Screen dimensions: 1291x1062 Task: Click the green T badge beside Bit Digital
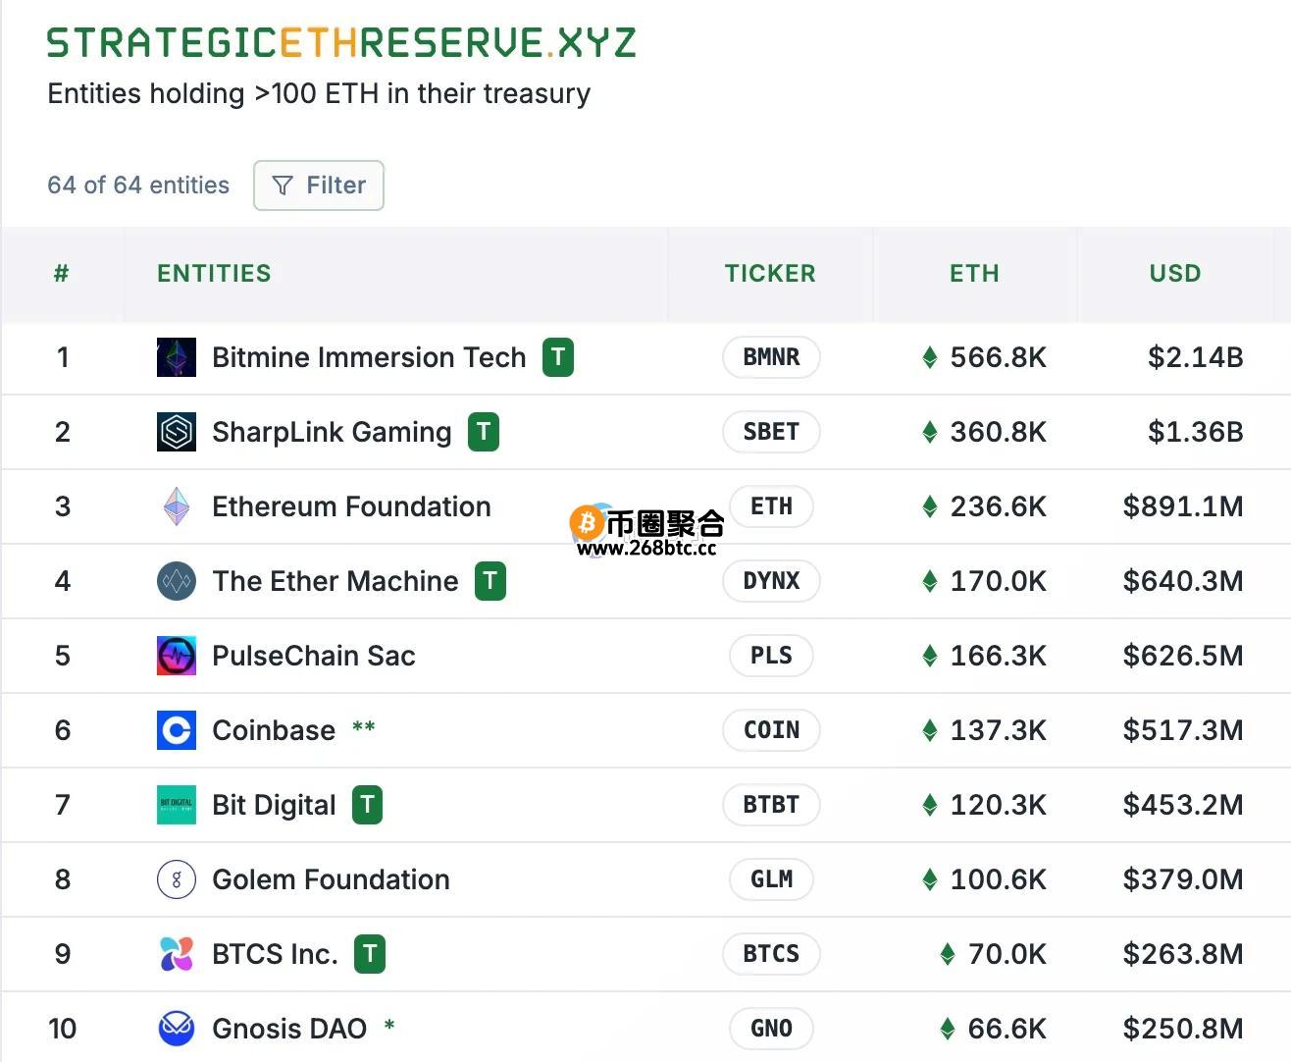(367, 805)
